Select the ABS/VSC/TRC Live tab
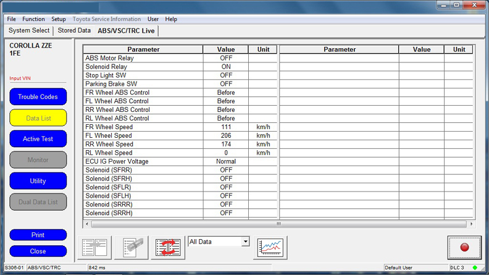The width and height of the screenshot is (489, 275). coord(126,31)
